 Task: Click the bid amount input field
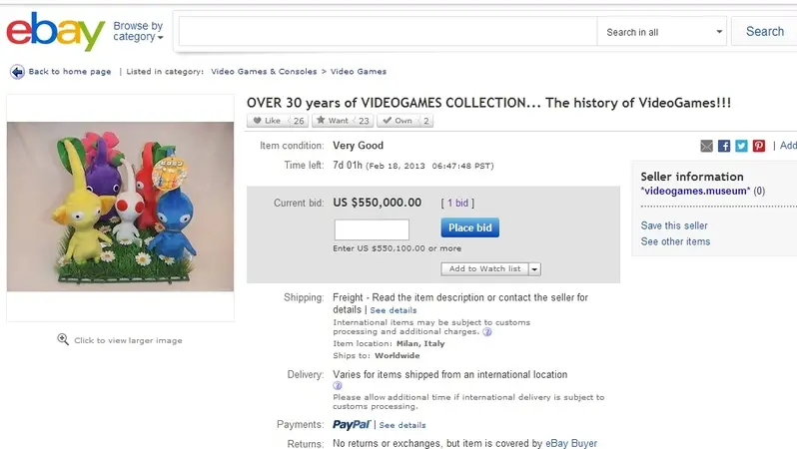(x=372, y=229)
